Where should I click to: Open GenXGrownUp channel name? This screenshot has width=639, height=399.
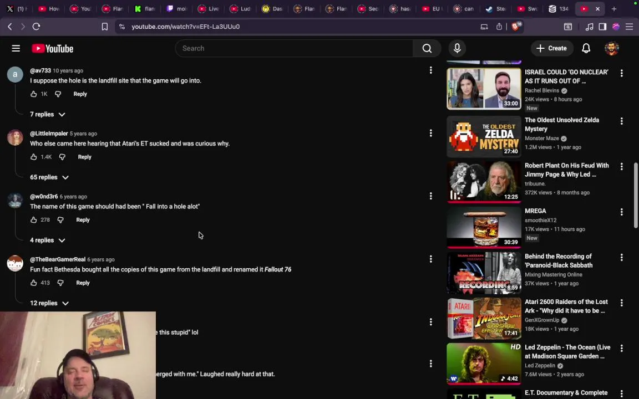click(541, 320)
